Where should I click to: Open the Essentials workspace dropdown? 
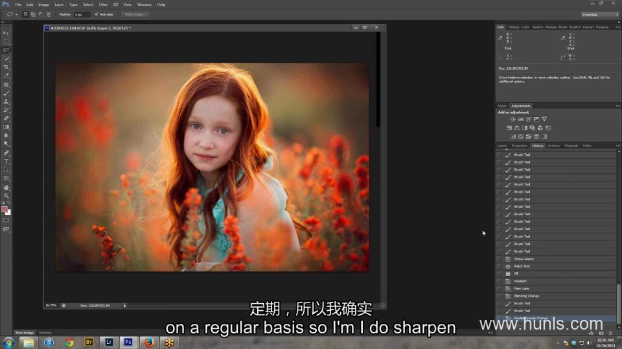(600, 15)
